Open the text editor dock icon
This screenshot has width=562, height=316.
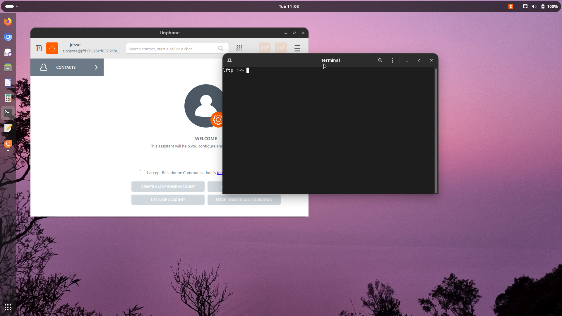point(8,128)
